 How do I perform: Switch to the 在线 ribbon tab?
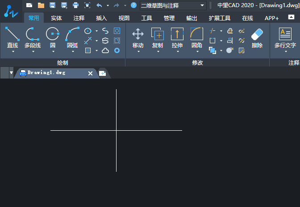[247, 18]
